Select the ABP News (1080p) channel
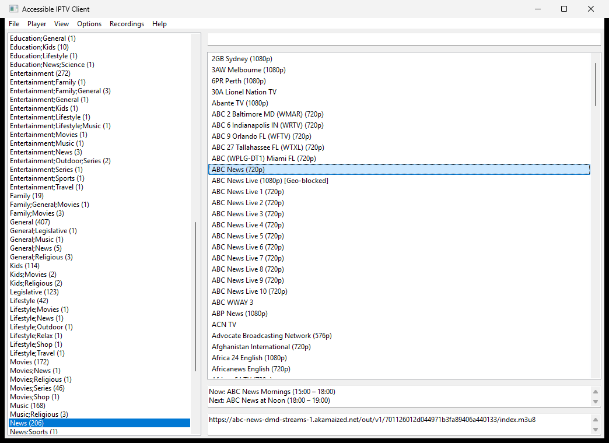 (x=399, y=314)
